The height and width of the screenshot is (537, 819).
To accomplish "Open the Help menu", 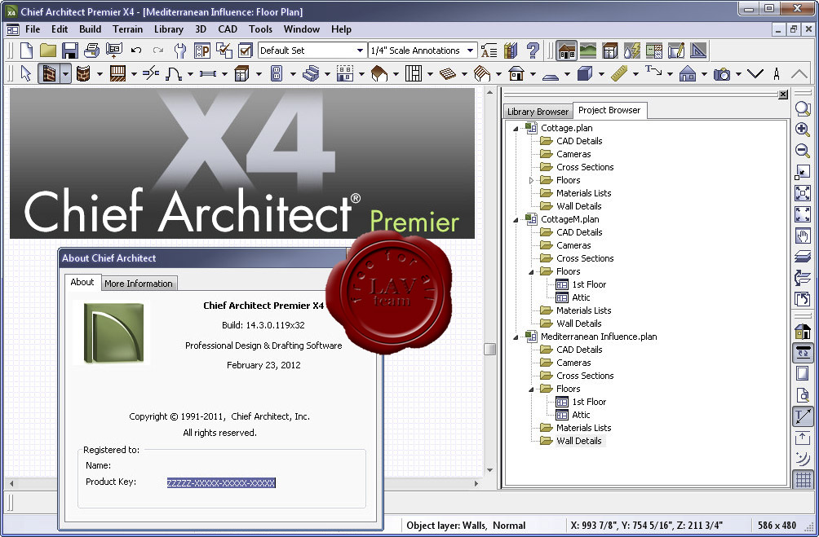I will click(x=341, y=29).
